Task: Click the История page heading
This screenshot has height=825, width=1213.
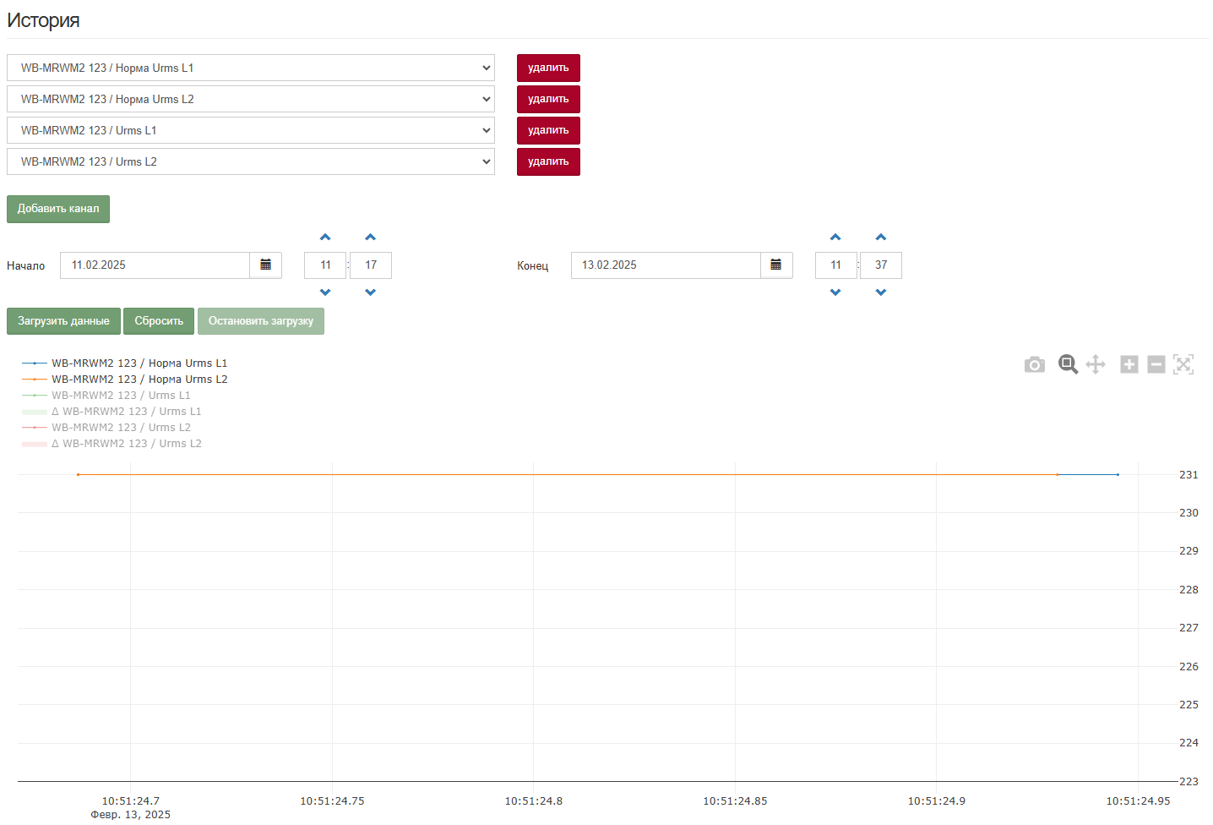Action: coord(43,20)
